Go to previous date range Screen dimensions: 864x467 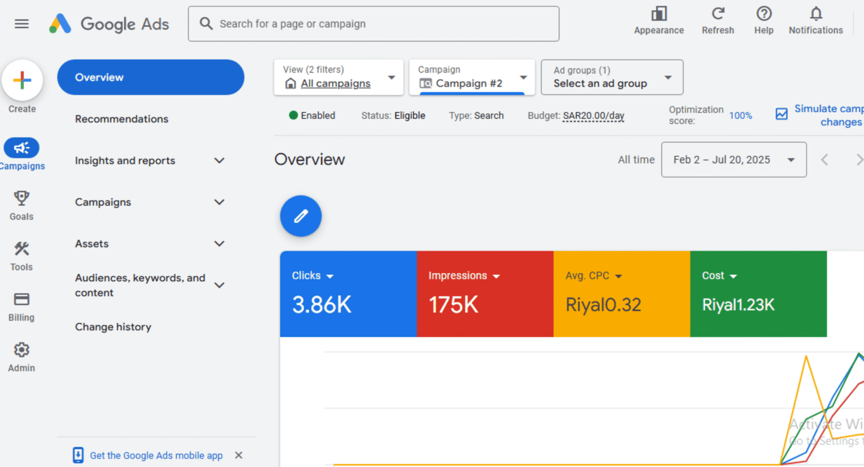(825, 160)
